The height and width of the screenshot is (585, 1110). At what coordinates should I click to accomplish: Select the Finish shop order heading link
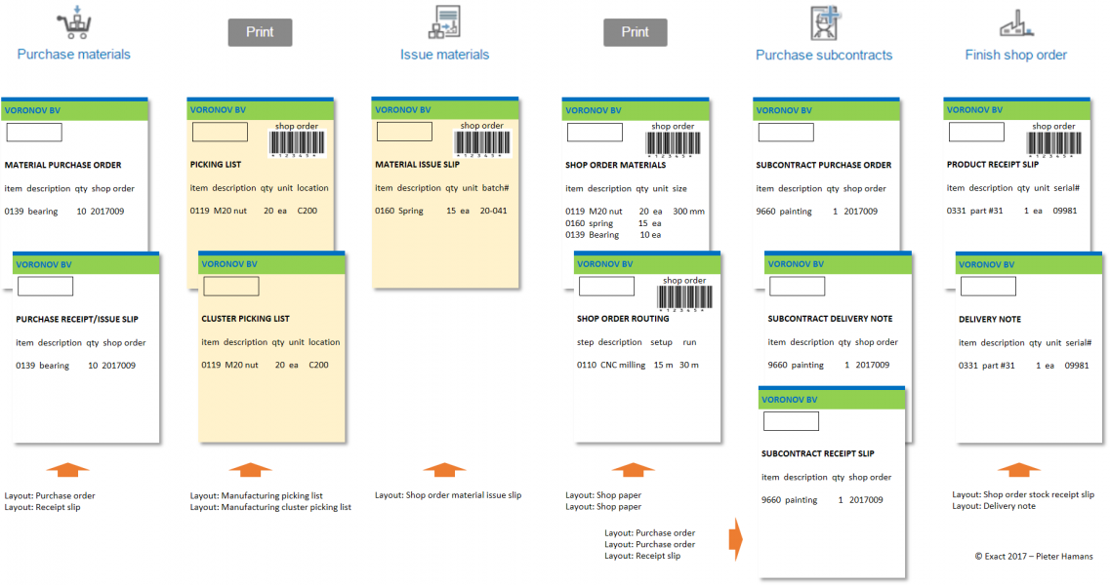click(x=1015, y=55)
